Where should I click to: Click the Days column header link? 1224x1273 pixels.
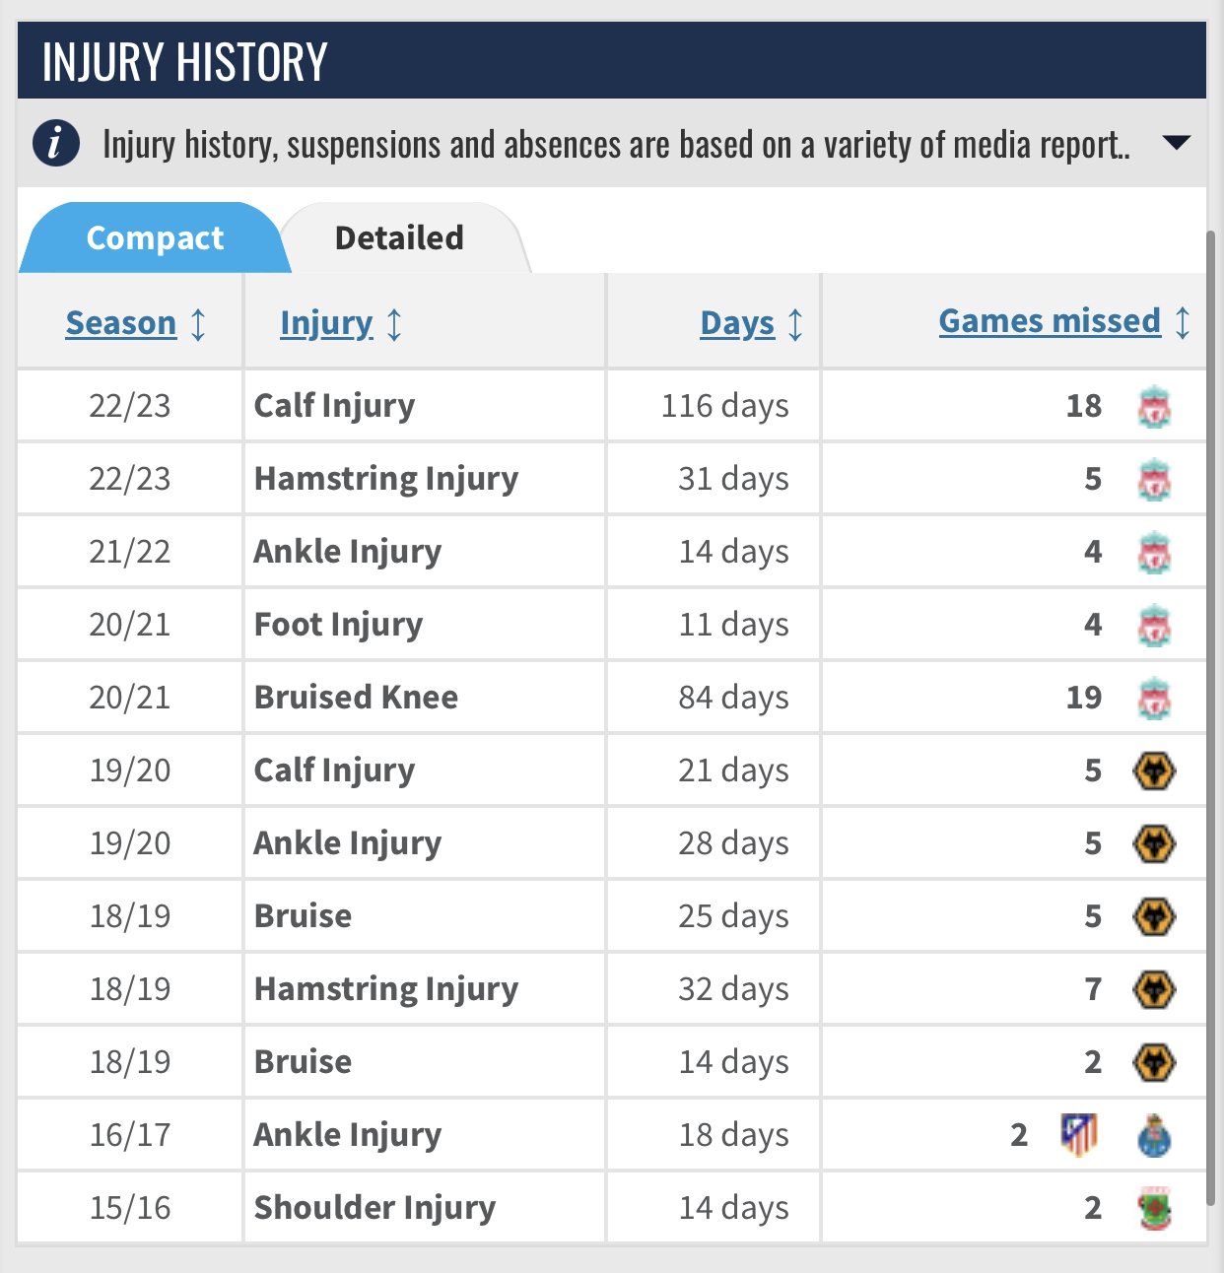tap(737, 323)
